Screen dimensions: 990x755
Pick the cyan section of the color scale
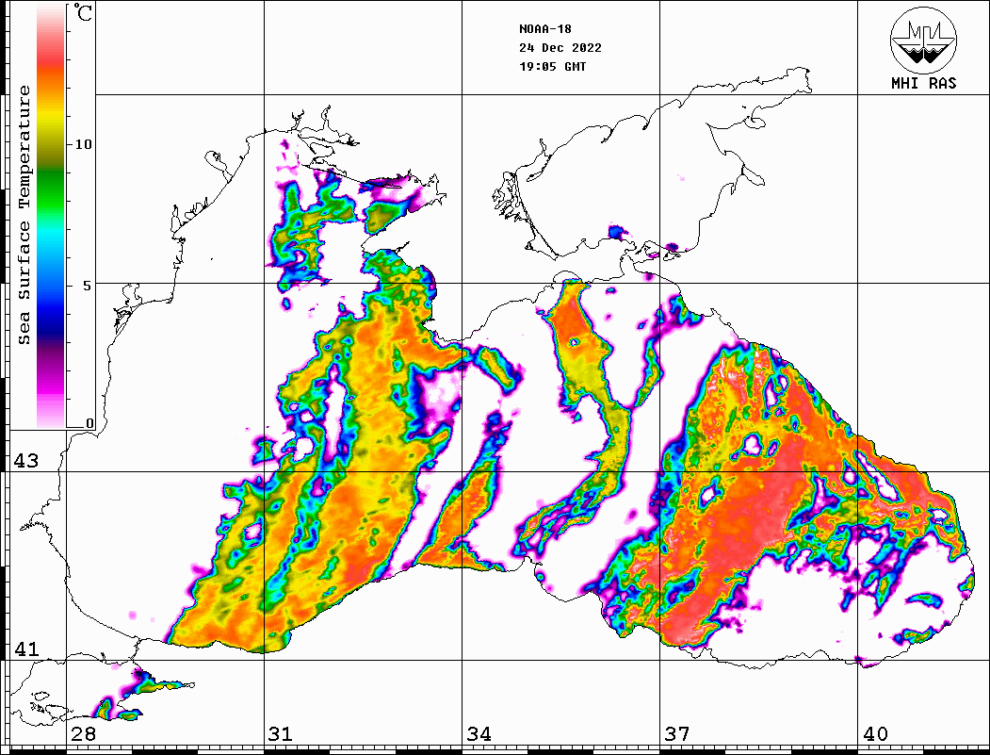pyautogui.click(x=51, y=247)
